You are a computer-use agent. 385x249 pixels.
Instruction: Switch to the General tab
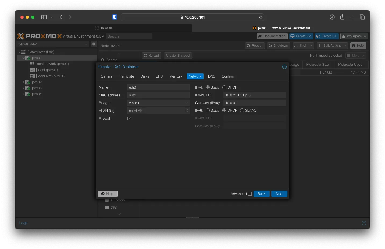tap(107, 76)
